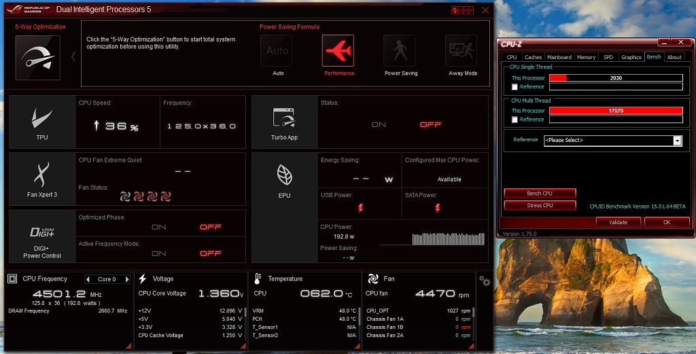This screenshot has height=354, width=696.
Task: Set Active Frequency Mode to ON
Action: (x=159, y=253)
